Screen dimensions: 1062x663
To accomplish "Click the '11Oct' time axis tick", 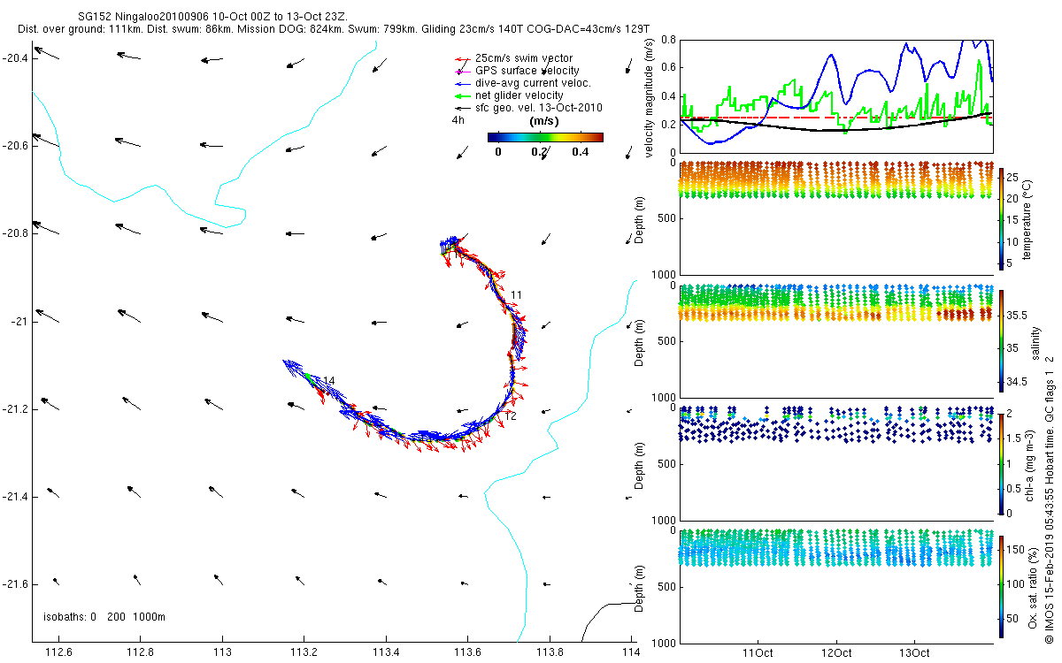I will [x=758, y=653].
